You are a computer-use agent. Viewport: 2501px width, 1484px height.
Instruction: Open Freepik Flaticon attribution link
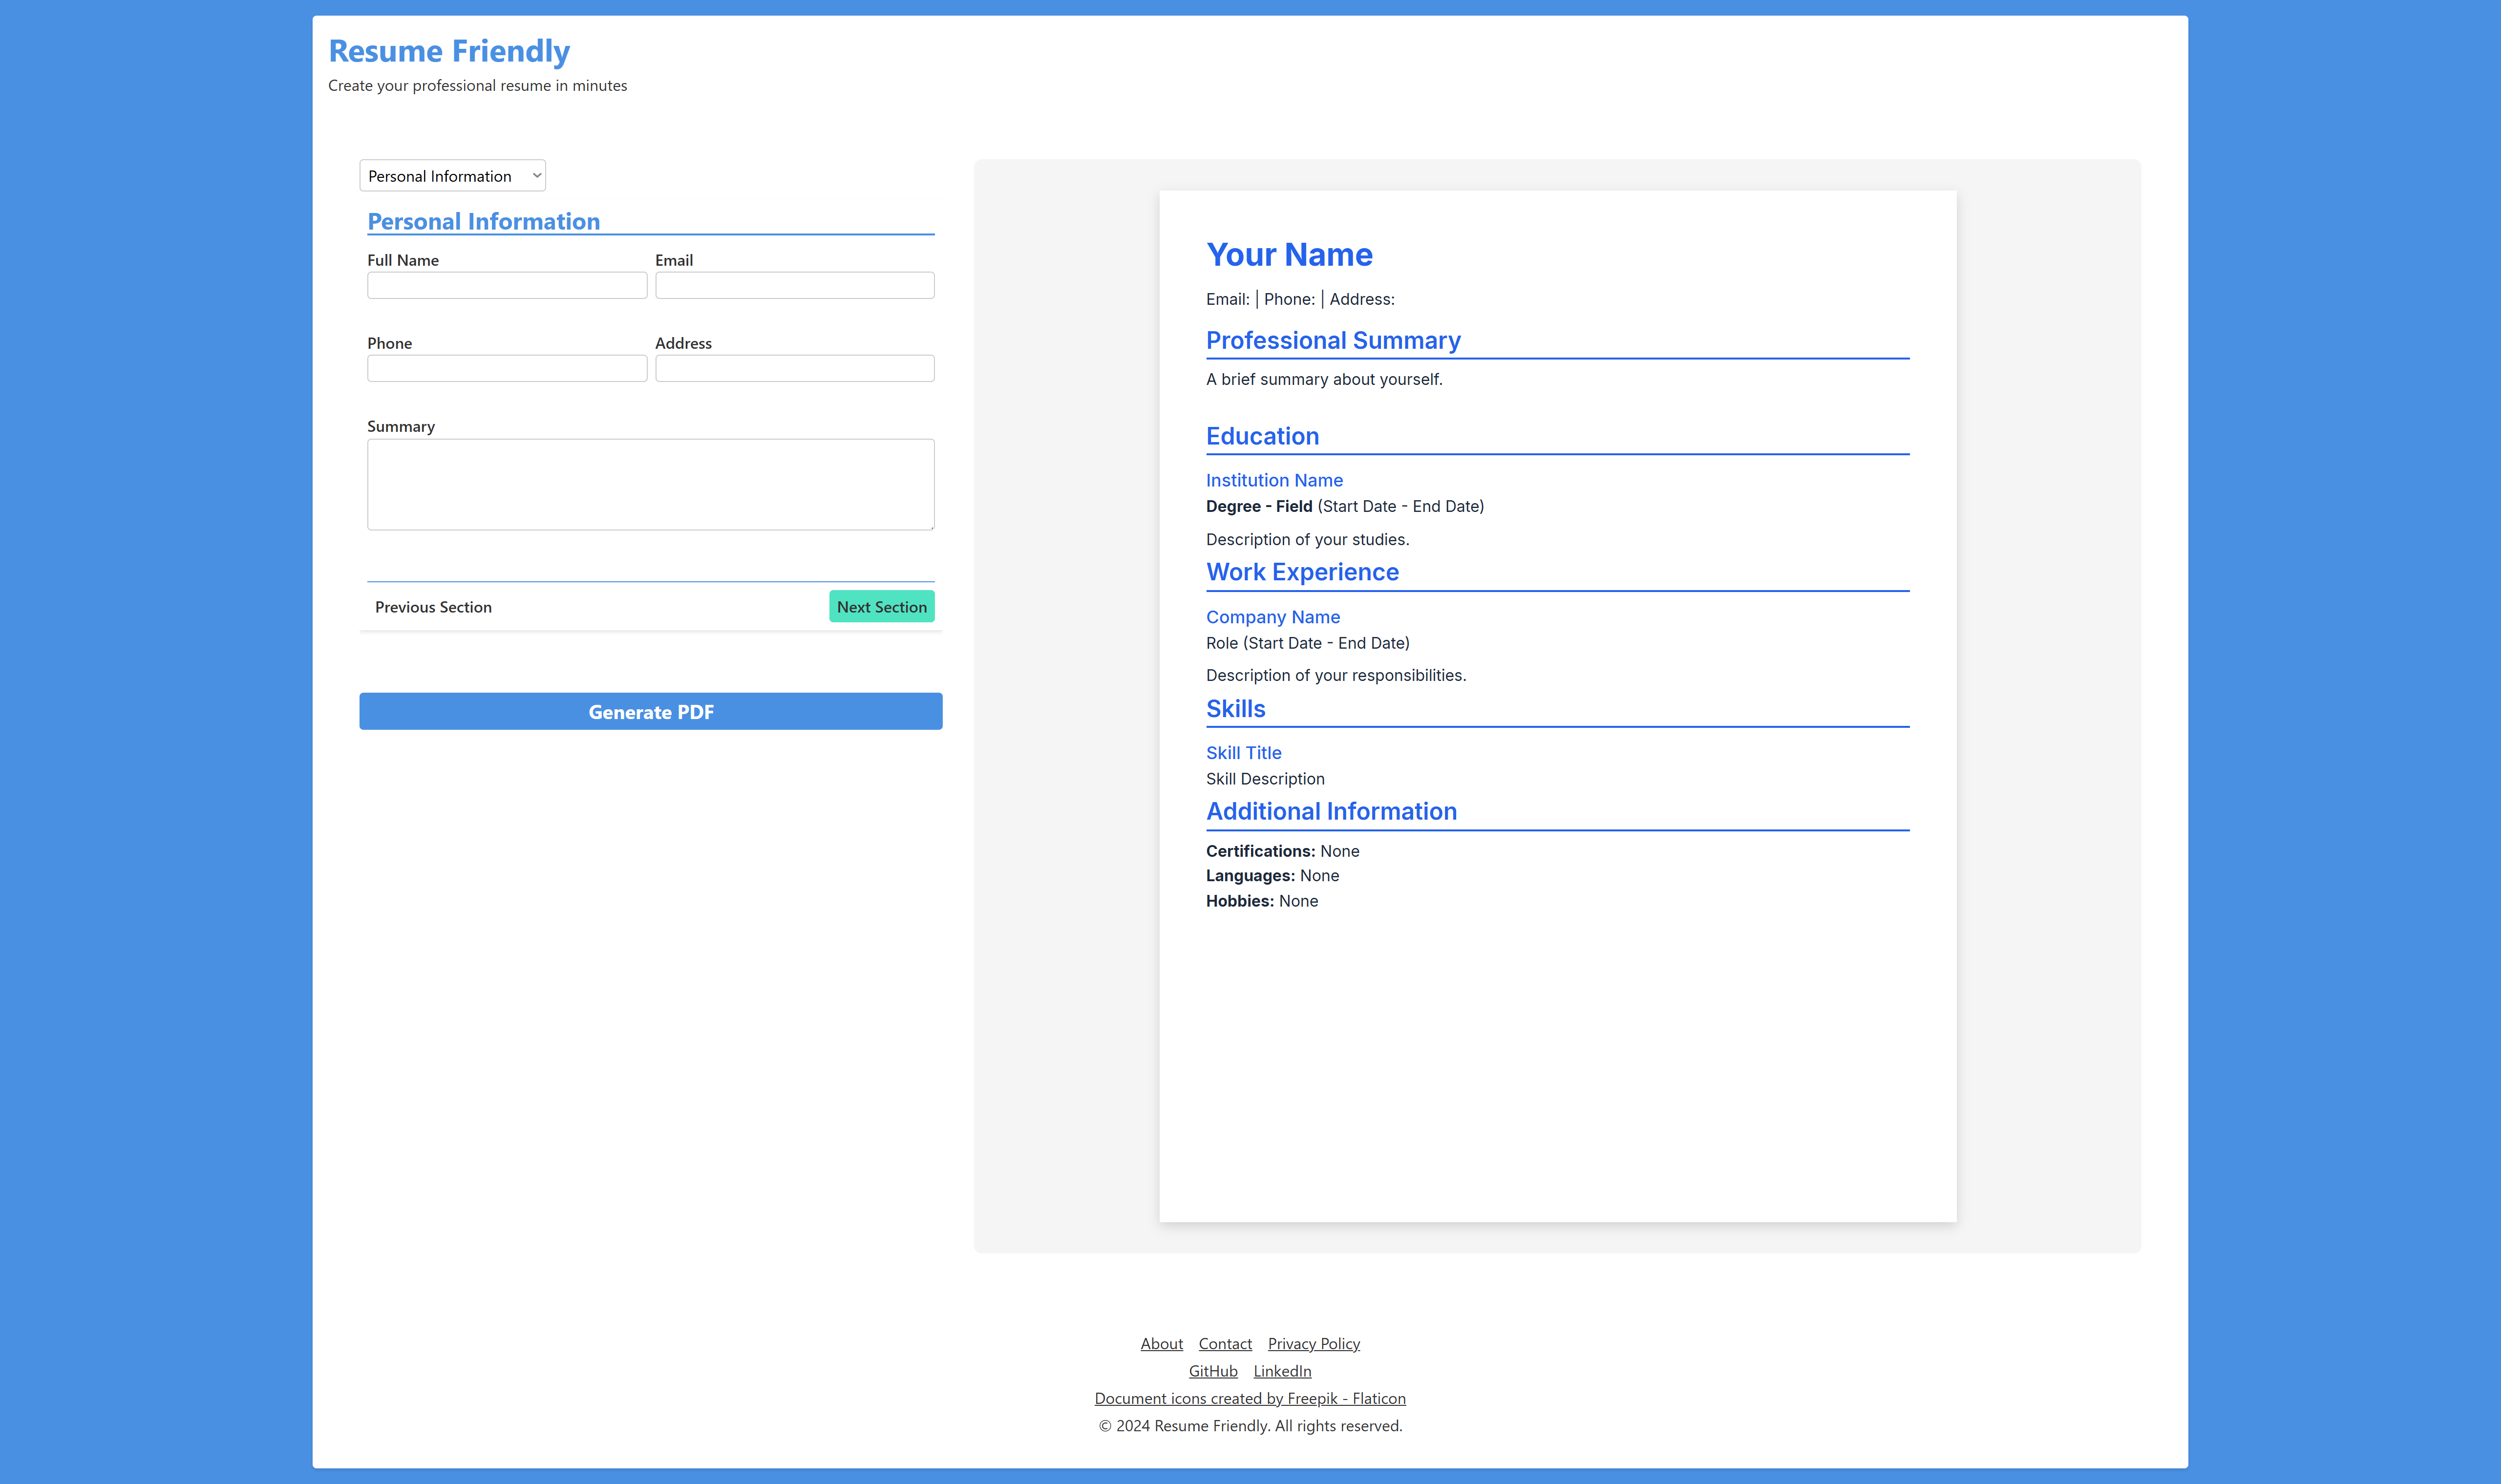1249,1398
